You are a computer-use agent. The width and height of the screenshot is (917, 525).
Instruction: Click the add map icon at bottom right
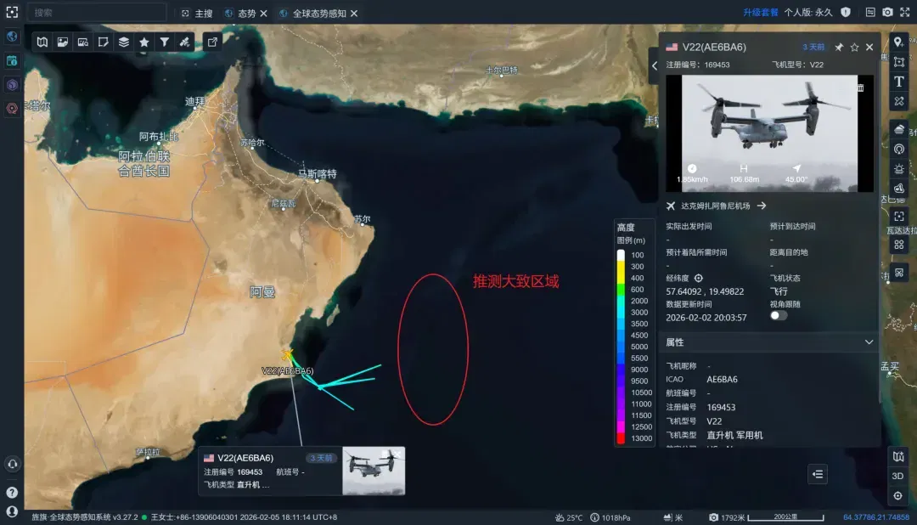pos(898,456)
